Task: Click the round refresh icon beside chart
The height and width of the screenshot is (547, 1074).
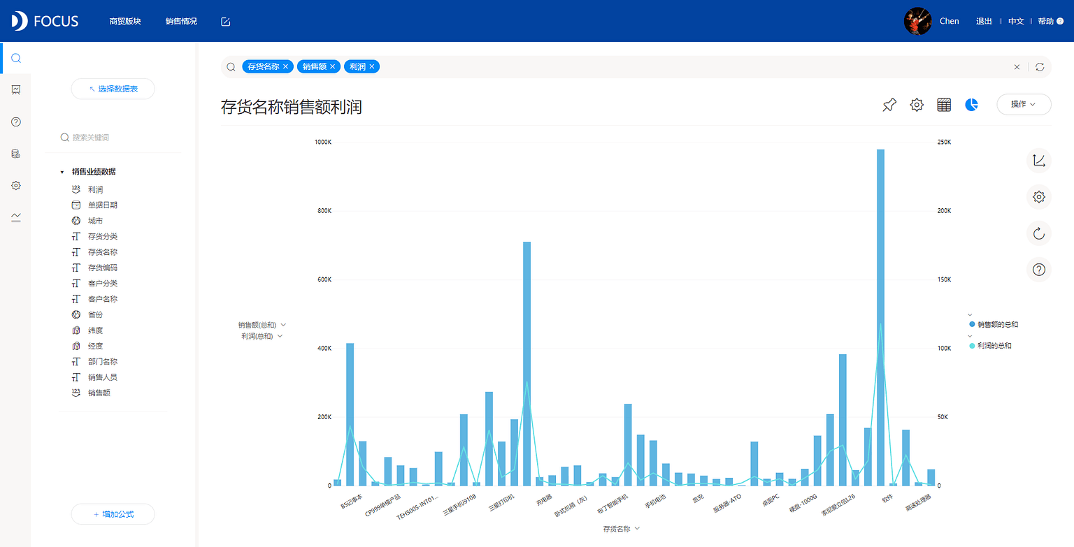Action: pos(1039,233)
